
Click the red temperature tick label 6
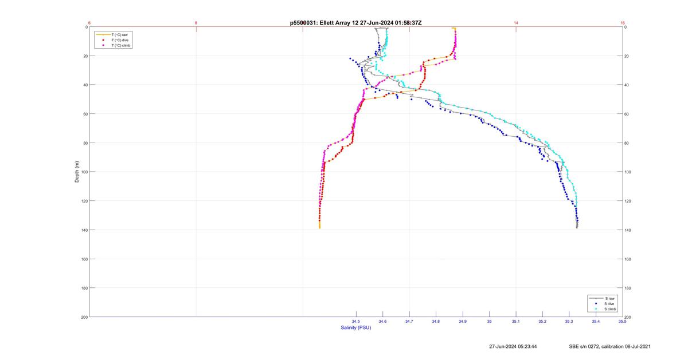tap(90, 23)
